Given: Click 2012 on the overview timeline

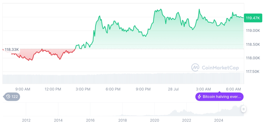Looking at the screenshot, I should (x=26, y=120).
